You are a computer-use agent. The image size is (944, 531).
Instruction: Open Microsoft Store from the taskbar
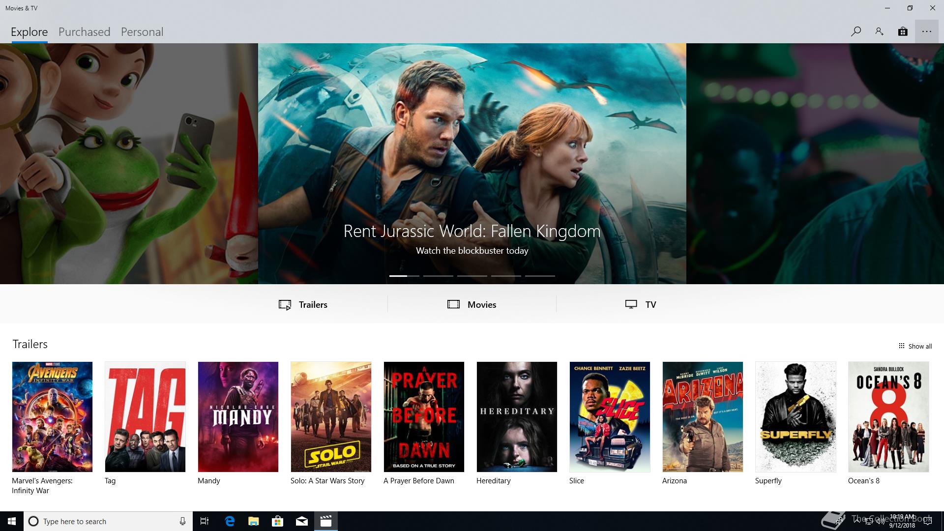[x=278, y=521]
